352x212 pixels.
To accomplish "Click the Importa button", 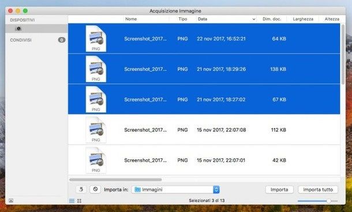I will 279,190.
